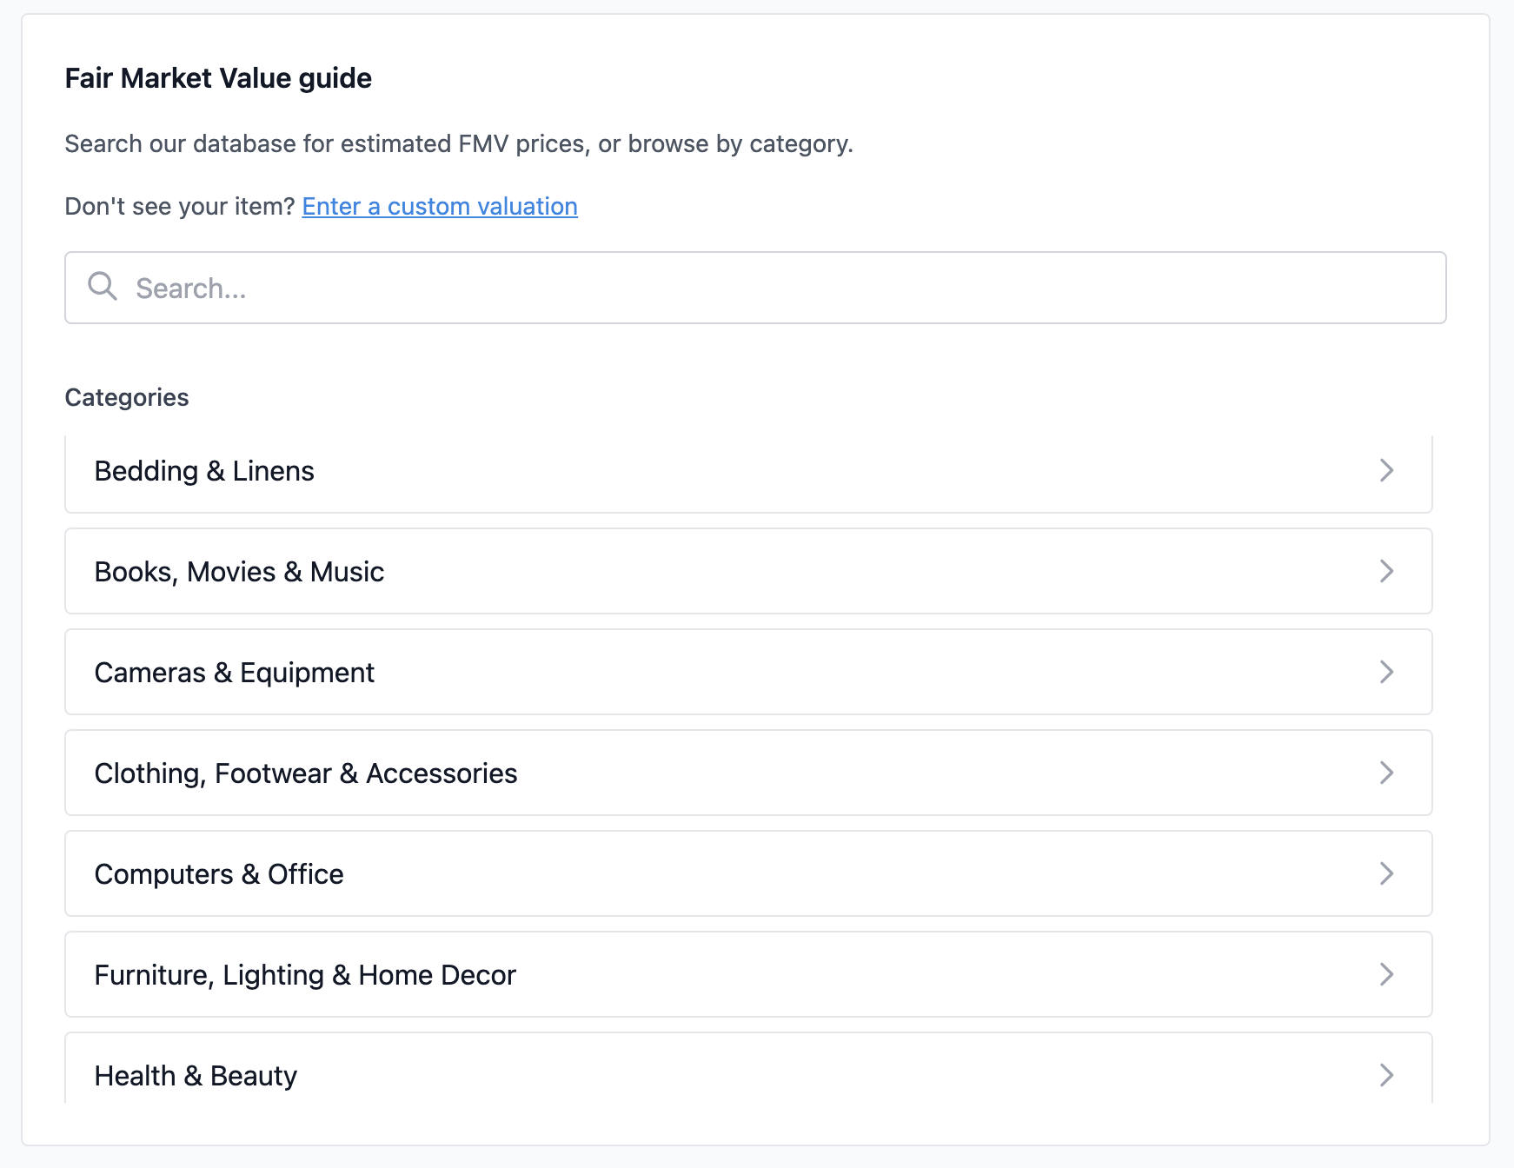Click the Search input field
This screenshot has height=1168, width=1514.
(x=754, y=288)
